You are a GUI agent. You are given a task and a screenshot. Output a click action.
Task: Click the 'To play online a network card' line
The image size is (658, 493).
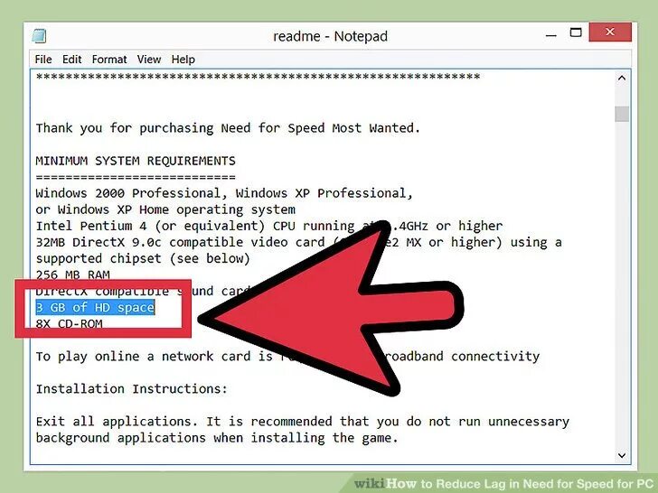(287, 357)
